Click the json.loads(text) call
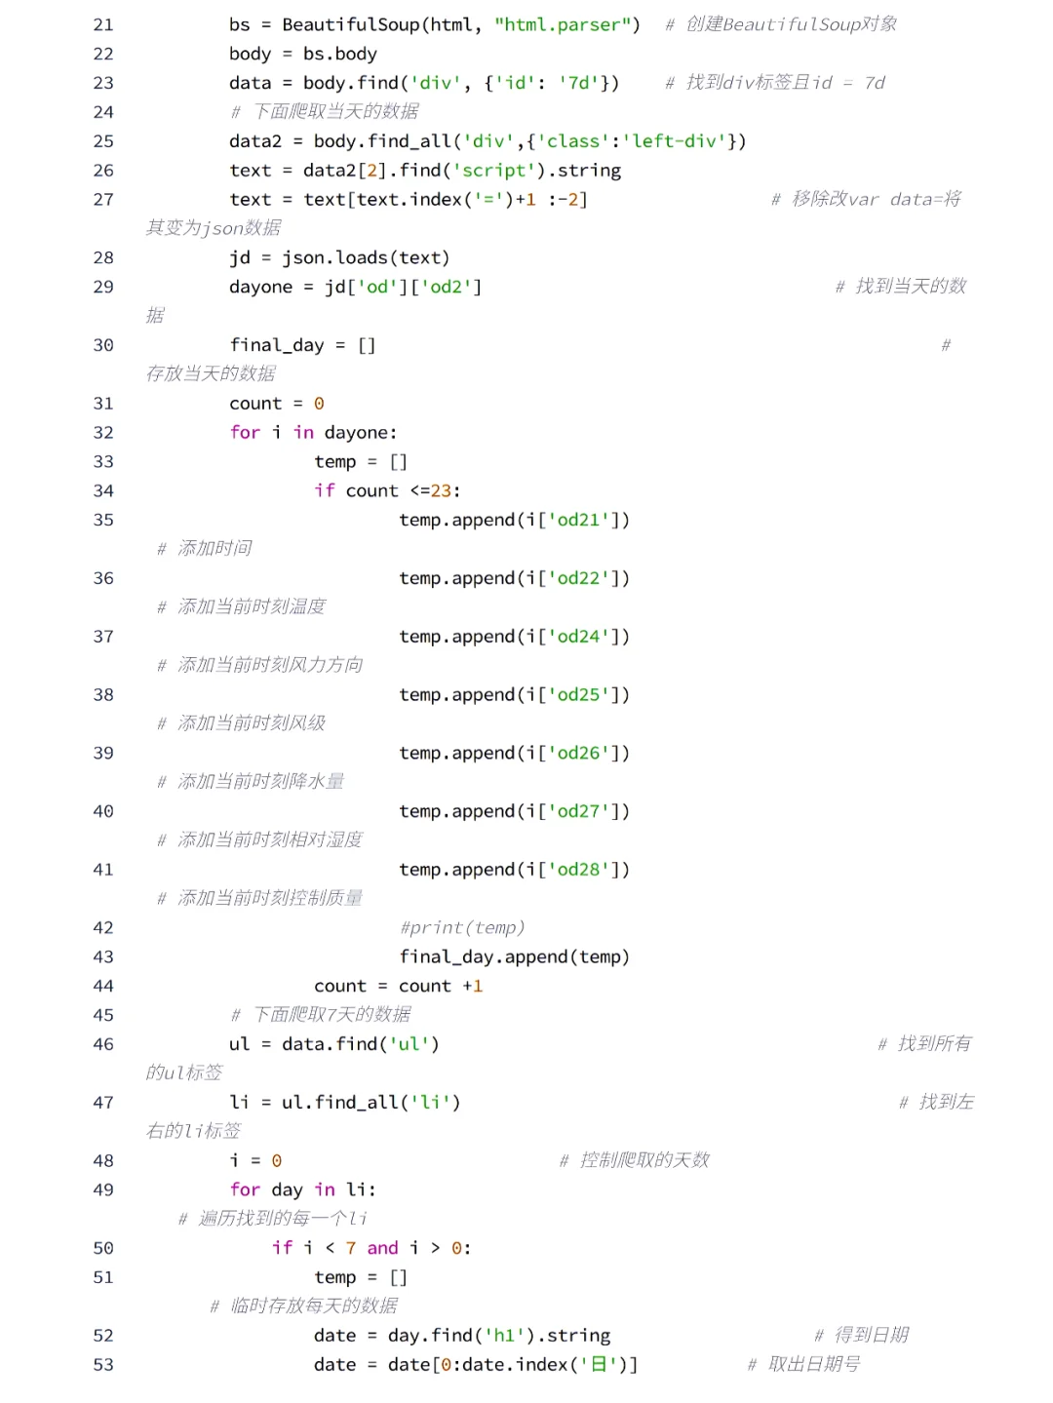The width and height of the screenshot is (1053, 1403). 366,257
